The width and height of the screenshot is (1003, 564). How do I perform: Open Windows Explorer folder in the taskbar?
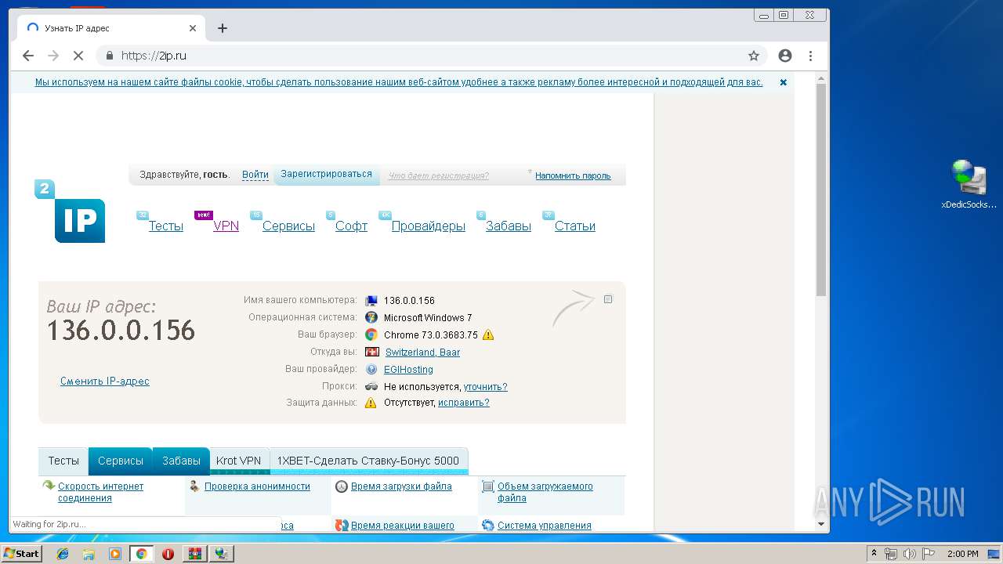click(x=89, y=554)
